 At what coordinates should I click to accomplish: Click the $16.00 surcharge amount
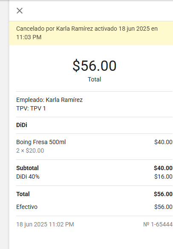pyautogui.click(x=163, y=177)
